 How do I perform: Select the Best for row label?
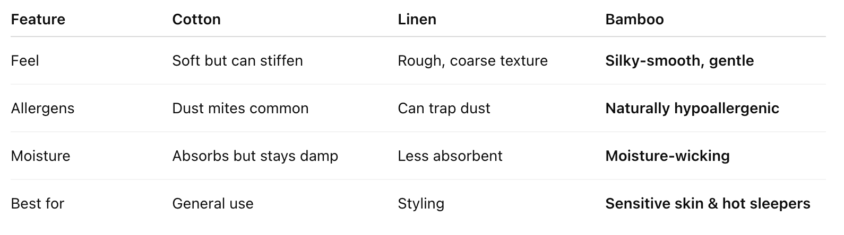[38, 204]
